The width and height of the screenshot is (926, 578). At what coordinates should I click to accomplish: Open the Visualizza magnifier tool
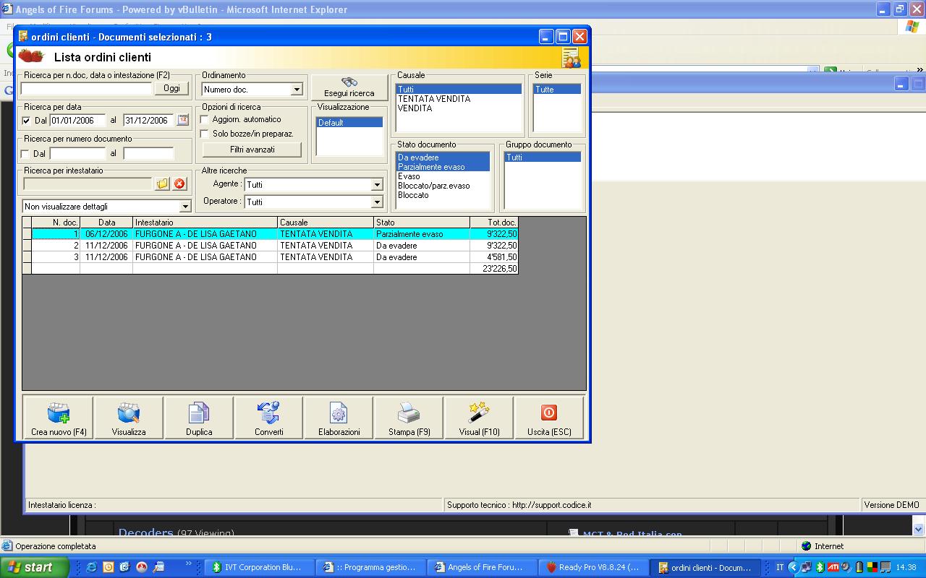click(x=129, y=418)
